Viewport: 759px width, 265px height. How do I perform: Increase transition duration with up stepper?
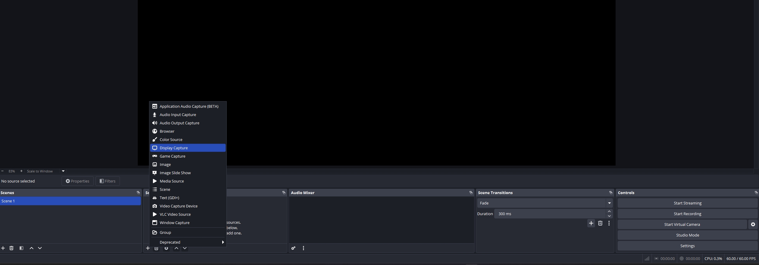coord(609,212)
